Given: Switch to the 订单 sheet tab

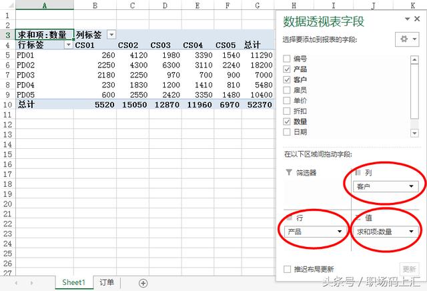Looking at the screenshot, I should [x=107, y=282].
